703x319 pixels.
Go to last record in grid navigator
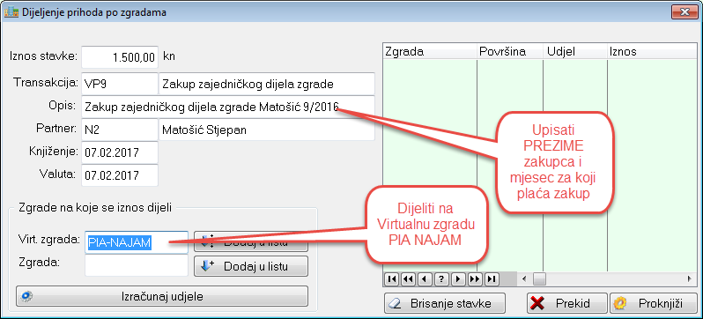(492, 279)
